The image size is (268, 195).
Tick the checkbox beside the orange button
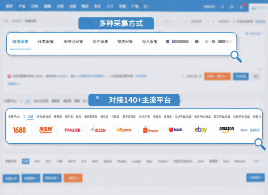tap(183, 76)
